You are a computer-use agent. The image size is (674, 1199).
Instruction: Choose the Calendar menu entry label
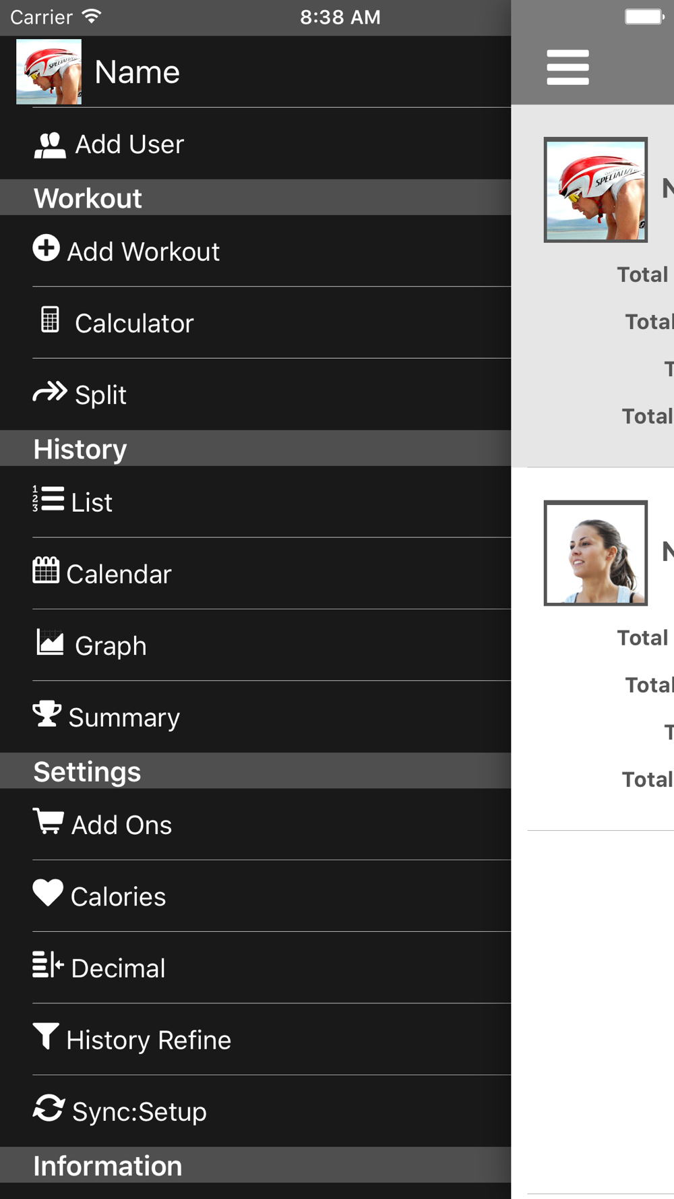[119, 575]
